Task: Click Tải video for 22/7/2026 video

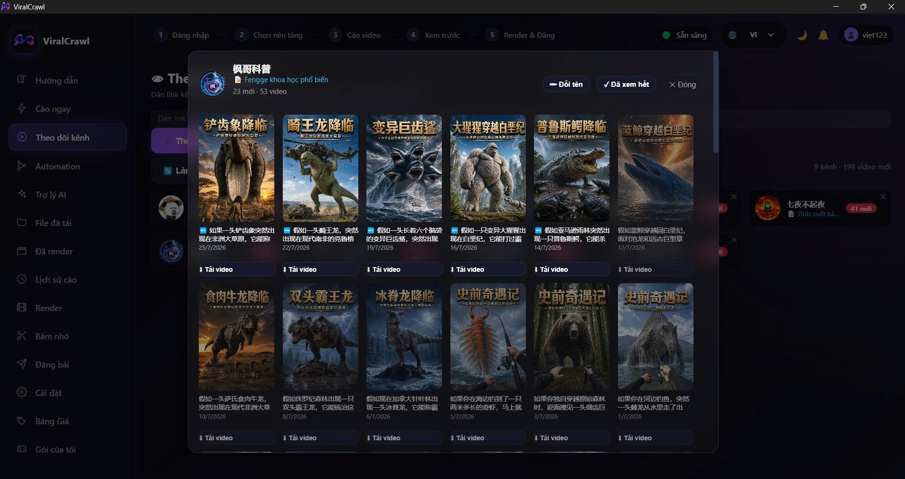Action: 321,269
